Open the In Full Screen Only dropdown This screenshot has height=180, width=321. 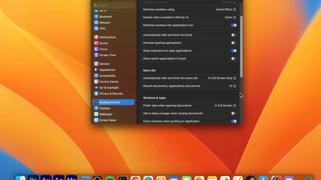coord(222,78)
